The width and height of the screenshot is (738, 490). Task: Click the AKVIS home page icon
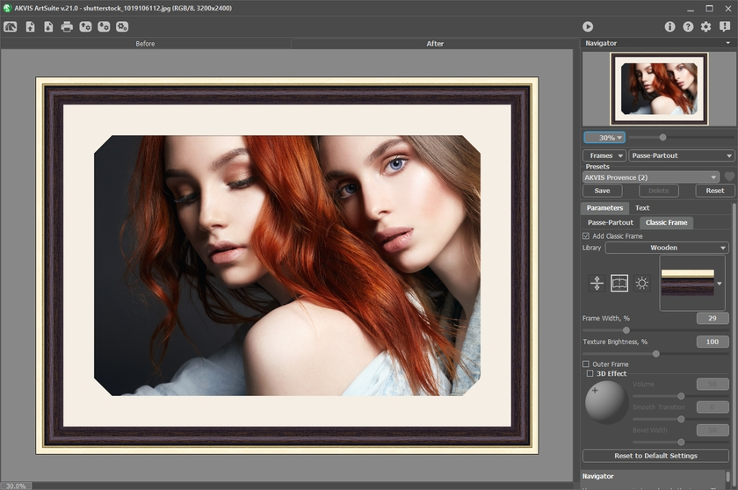pos(11,26)
